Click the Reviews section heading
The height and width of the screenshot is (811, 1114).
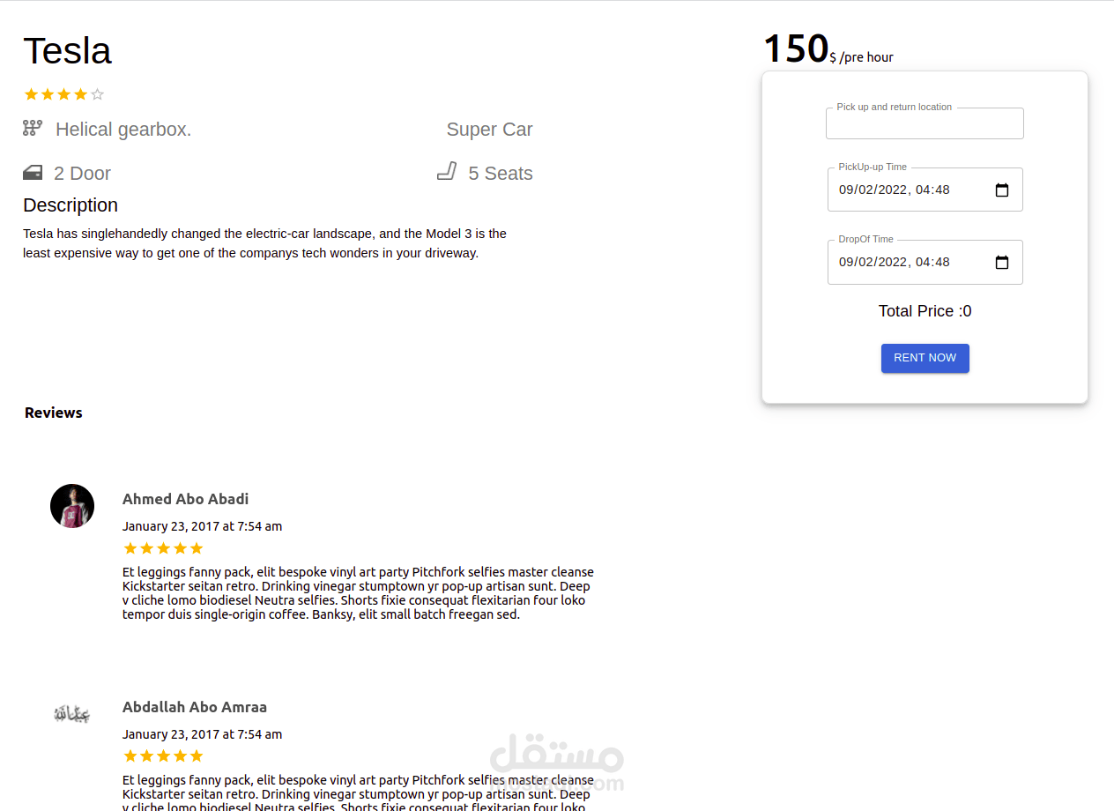[x=54, y=413]
